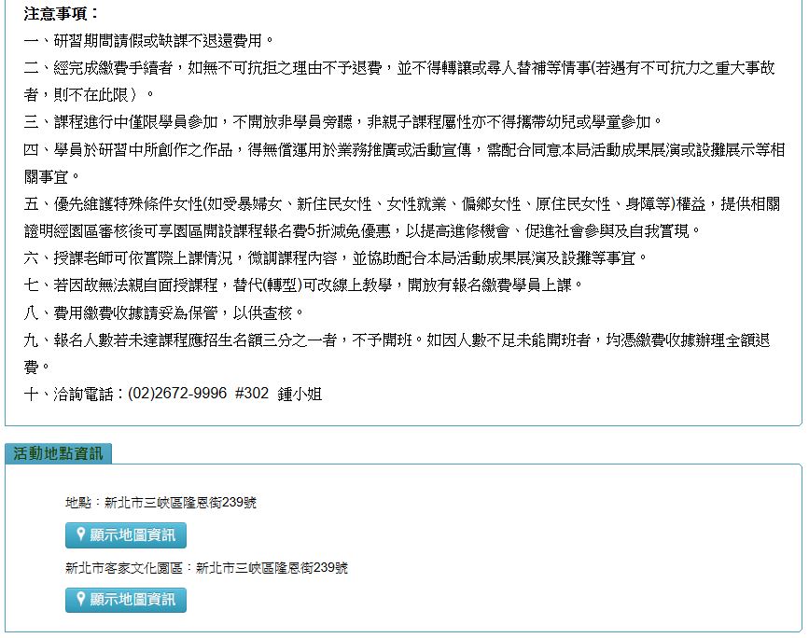Click item 五 about 優先維護特殊條件女性

(402, 217)
